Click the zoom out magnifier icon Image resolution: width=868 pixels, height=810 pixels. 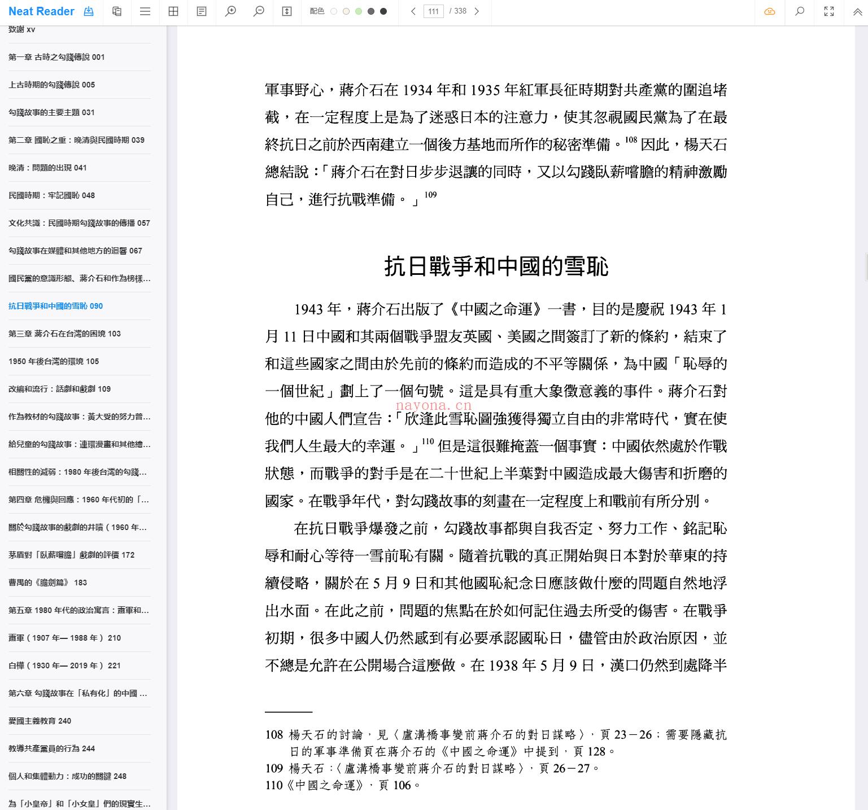click(259, 11)
